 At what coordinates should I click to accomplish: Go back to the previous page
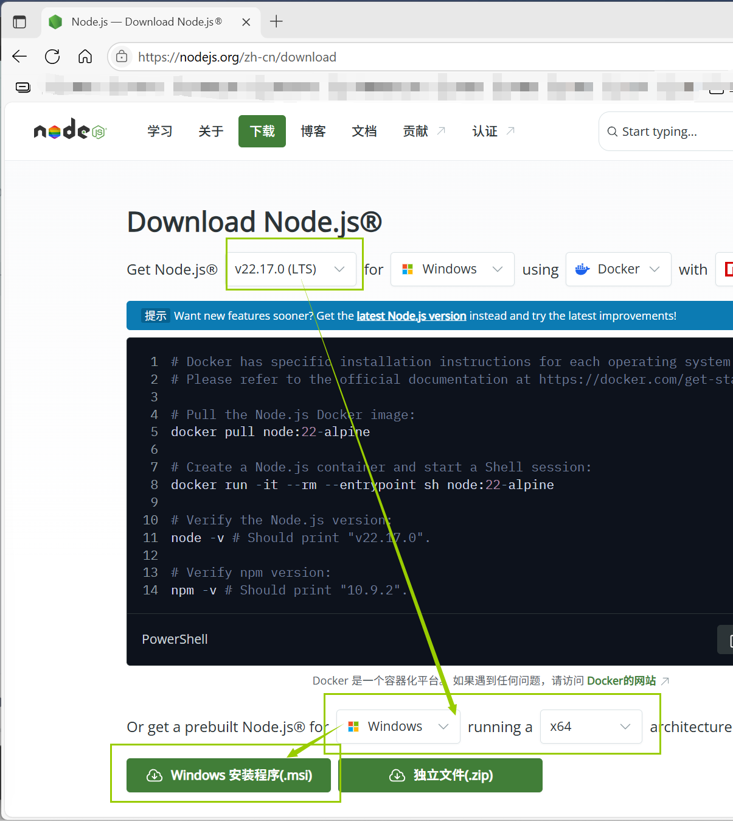click(19, 57)
